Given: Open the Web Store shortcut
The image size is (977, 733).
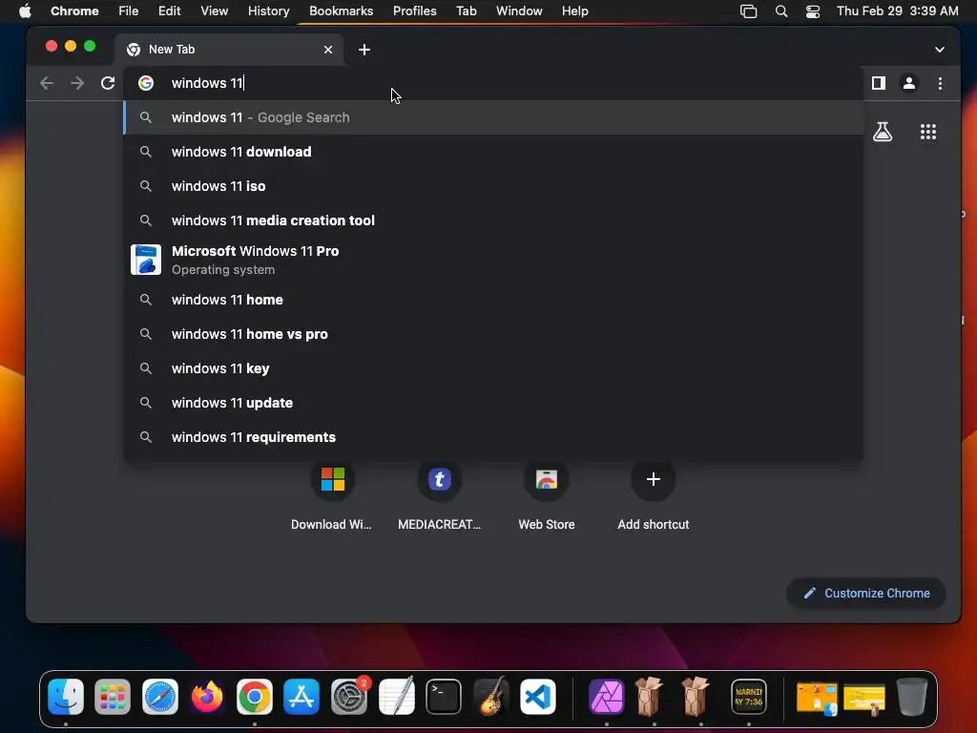Looking at the screenshot, I should (x=547, y=496).
